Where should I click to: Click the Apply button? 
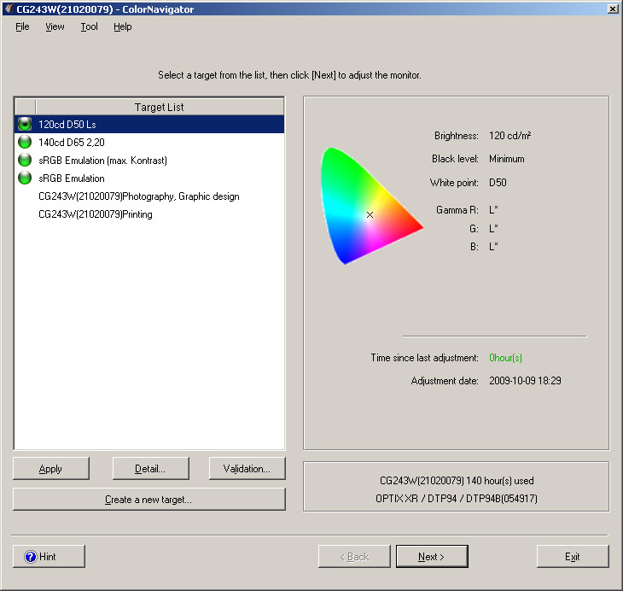coord(51,469)
